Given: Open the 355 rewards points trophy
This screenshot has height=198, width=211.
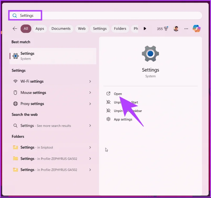Looking at the screenshot, I should click(162, 29).
